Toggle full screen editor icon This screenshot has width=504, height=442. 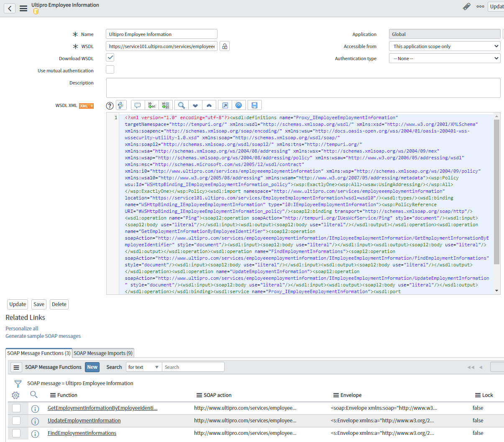tap(225, 105)
